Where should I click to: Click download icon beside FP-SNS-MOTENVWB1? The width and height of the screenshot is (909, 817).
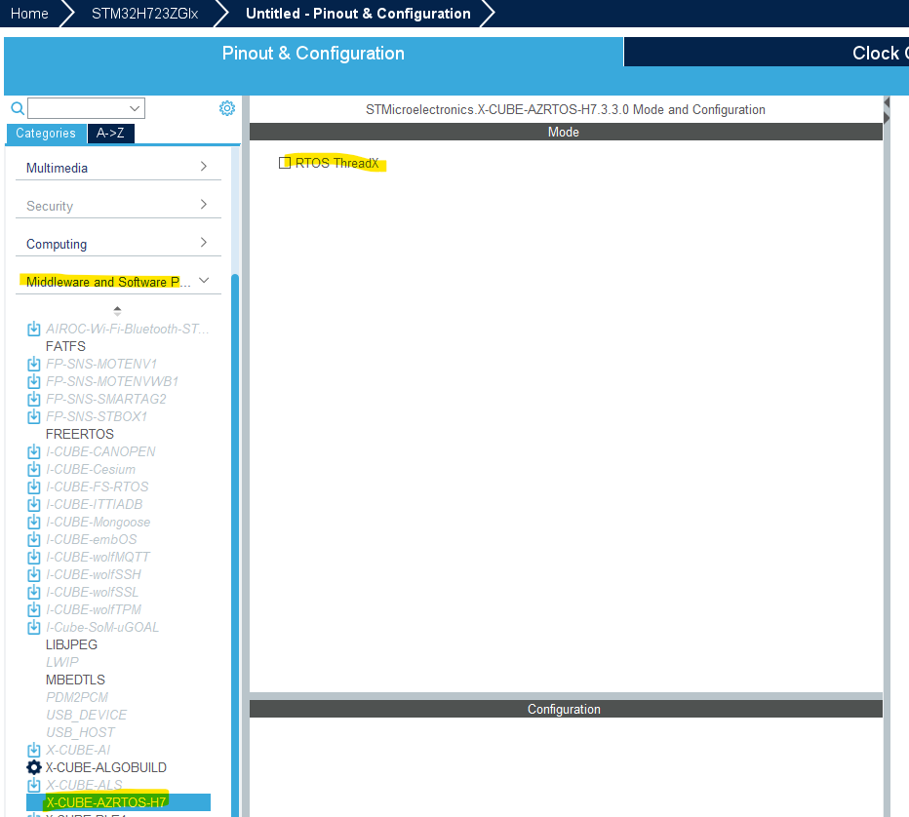(x=34, y=381)
